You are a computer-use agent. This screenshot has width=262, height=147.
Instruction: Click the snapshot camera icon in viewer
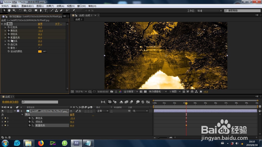(x=112, y=92)
